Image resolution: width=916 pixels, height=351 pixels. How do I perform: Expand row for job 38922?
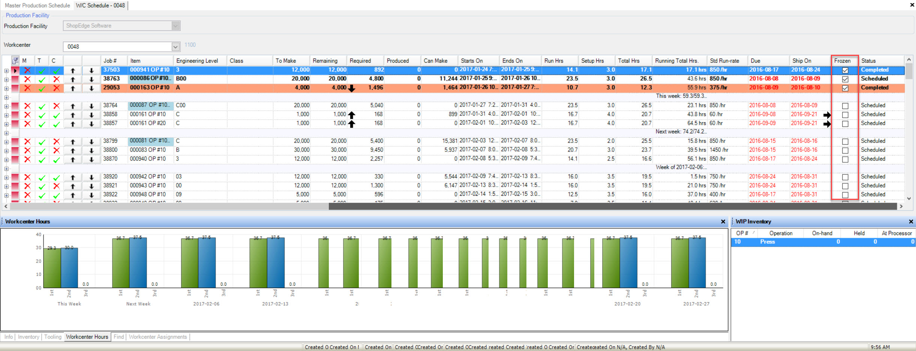coord(6,195)
